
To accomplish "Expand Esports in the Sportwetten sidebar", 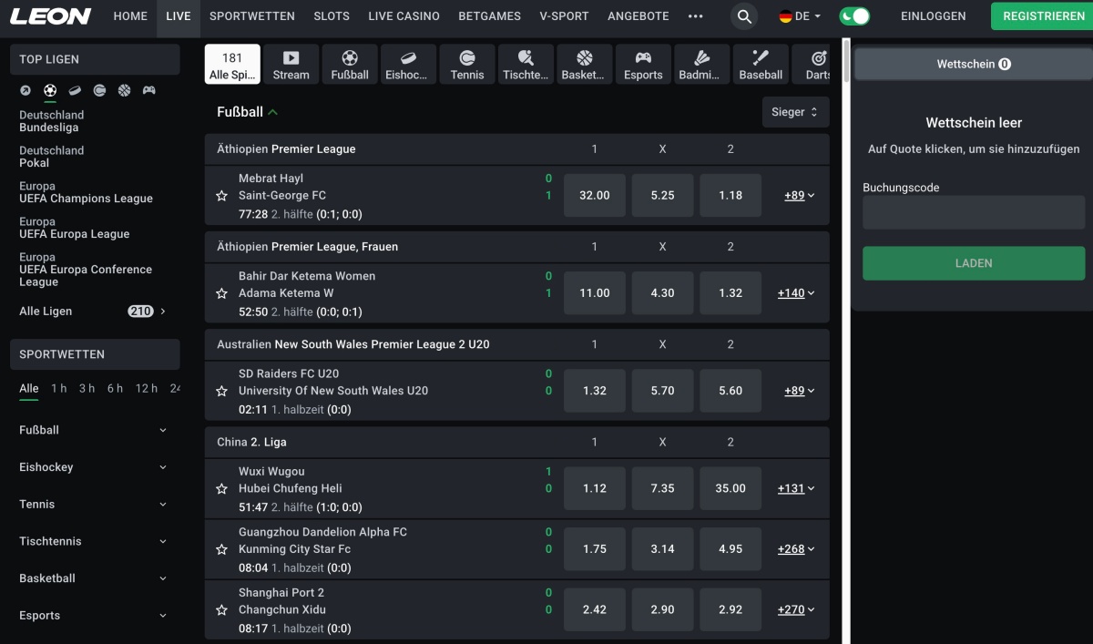I will click(95, 616).
